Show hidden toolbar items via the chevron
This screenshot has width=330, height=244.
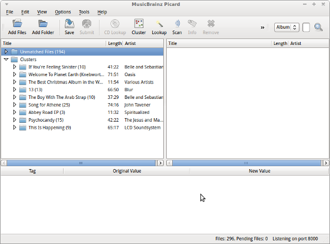(262, 28)
